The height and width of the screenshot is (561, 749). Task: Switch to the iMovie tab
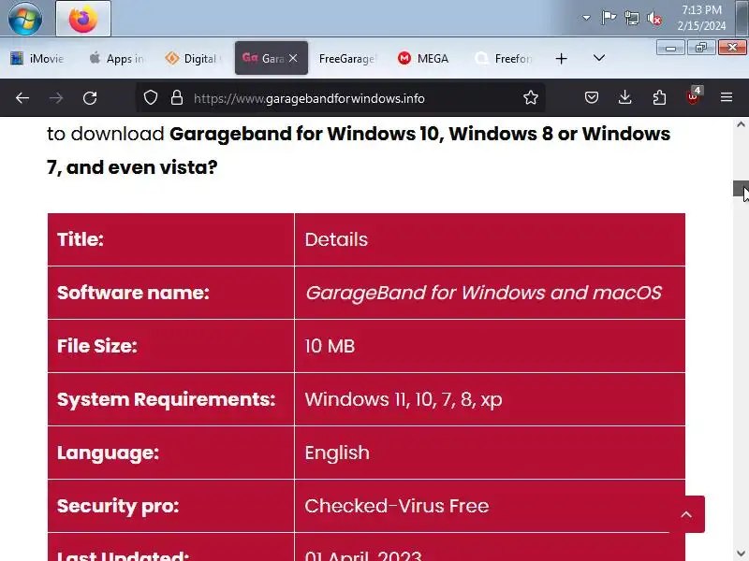click(x=37, y=58)
